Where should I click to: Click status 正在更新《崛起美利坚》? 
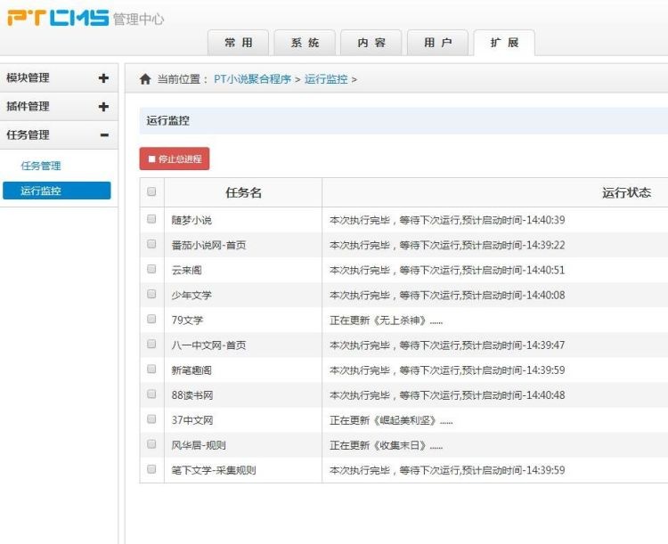click(391, 420)
